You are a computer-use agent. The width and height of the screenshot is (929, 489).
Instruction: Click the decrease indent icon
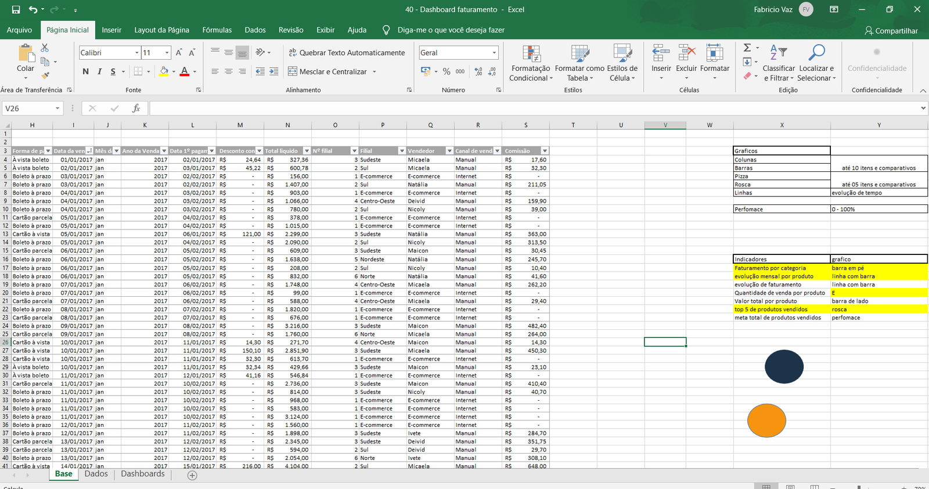pos(260,71)
